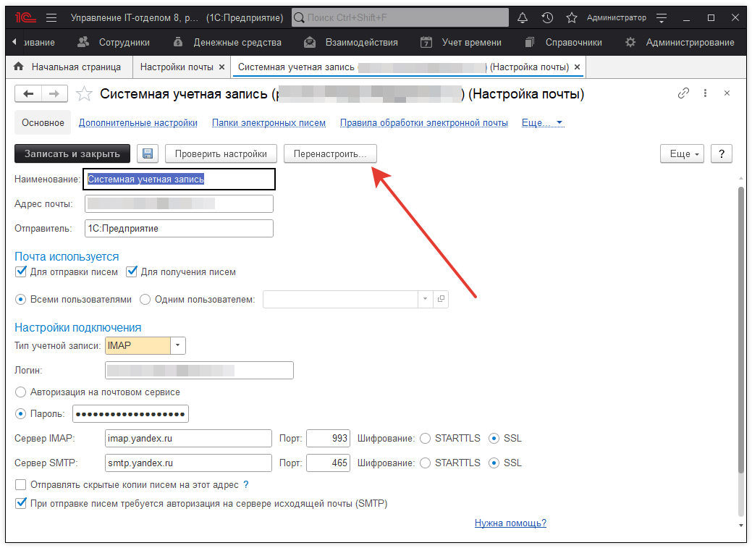Open favorites star in title bar
Screen dimensions: 752x548
tap(571, 17)
